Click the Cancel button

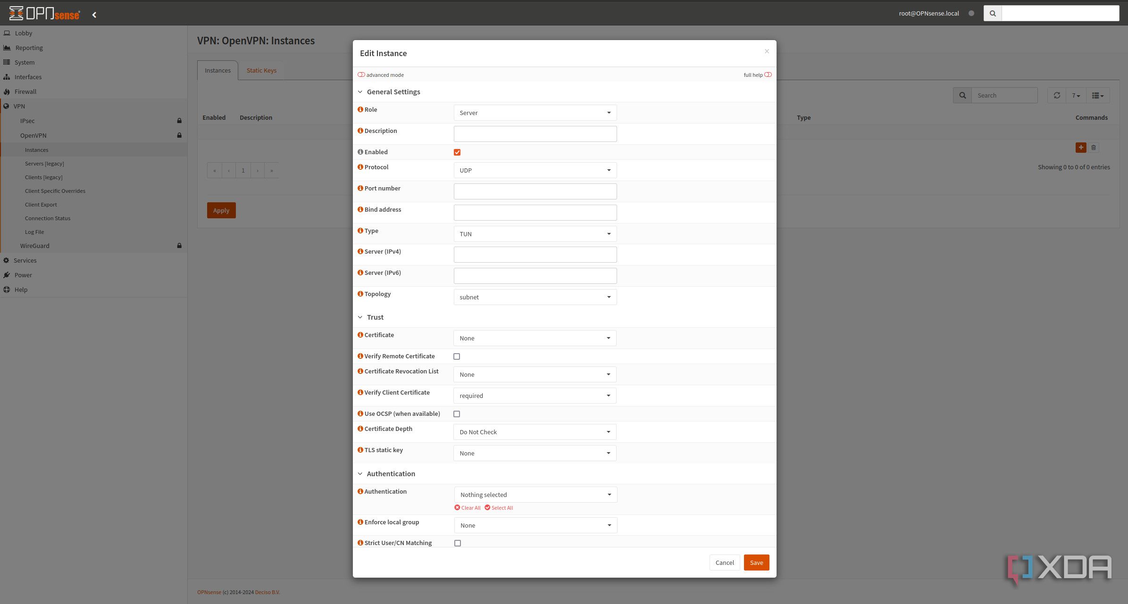tap(725, 563)
